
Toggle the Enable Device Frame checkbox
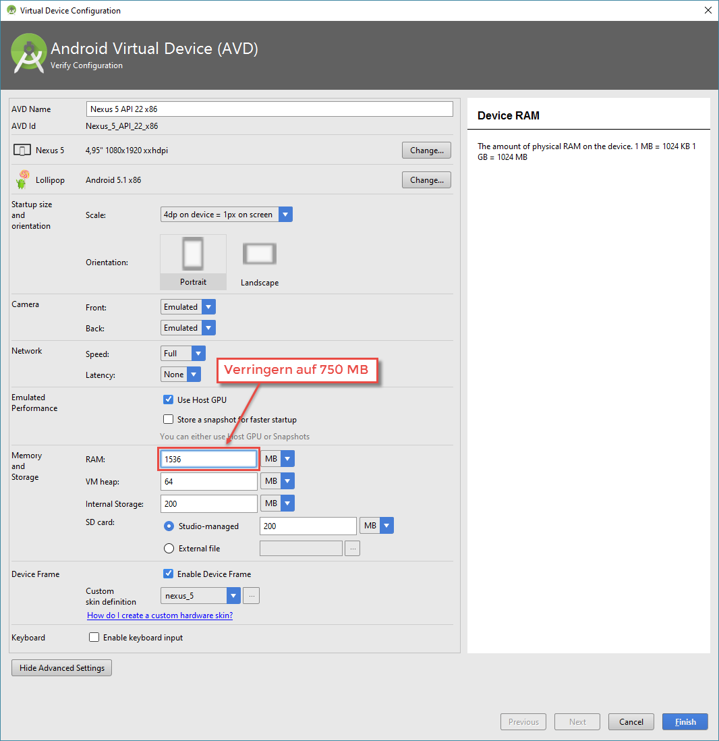[168, 574]
